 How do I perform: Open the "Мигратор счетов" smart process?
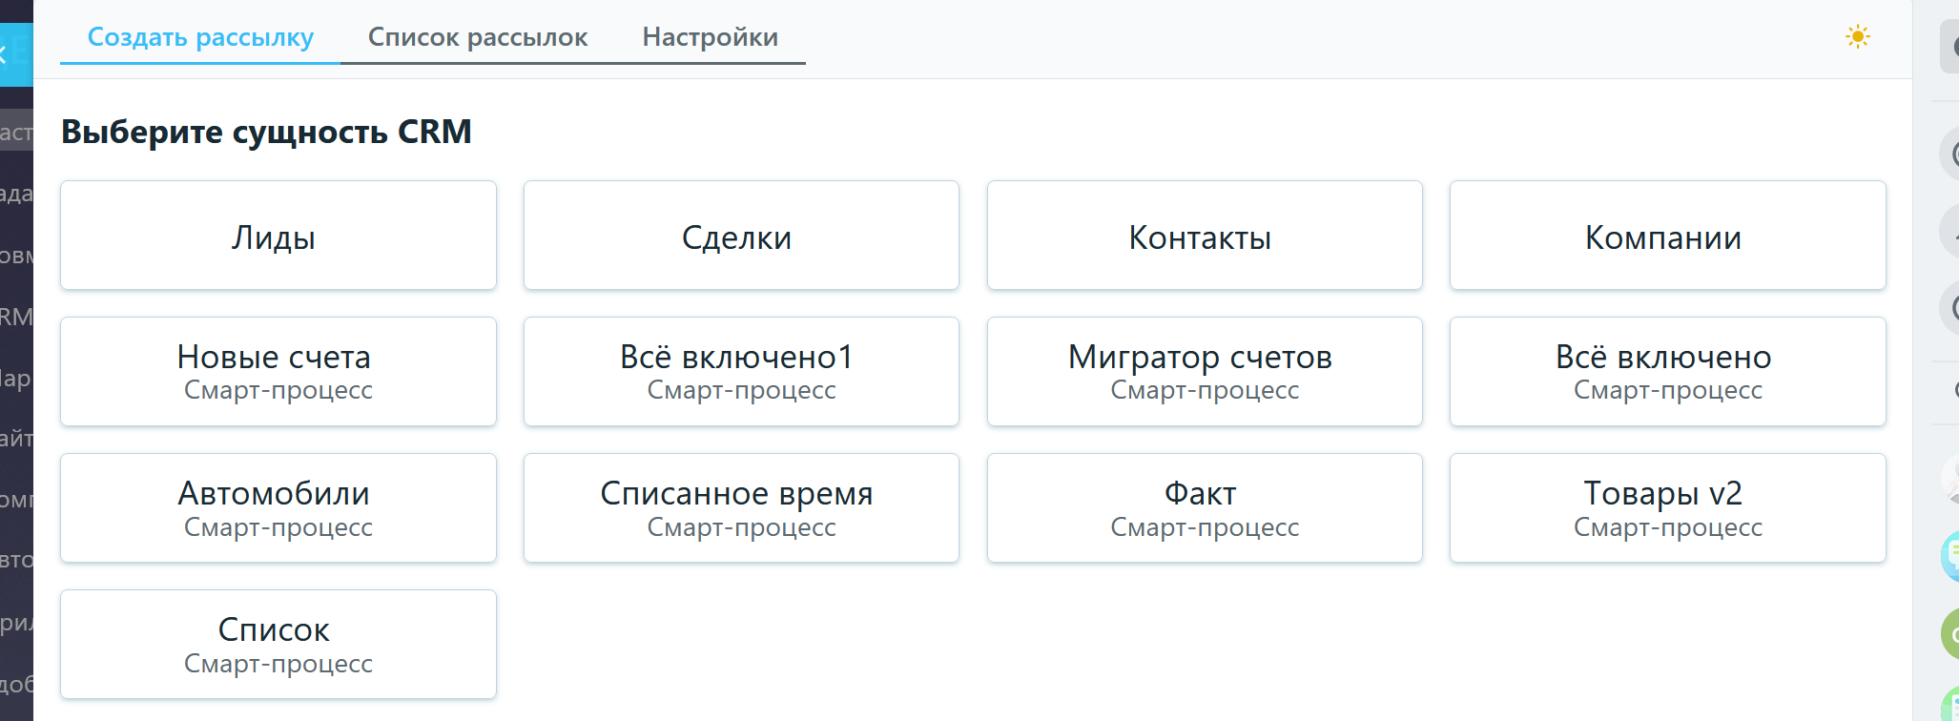[1205, 372]
